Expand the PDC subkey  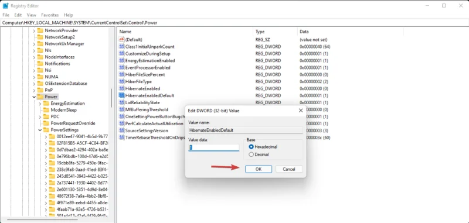[40, 116]
